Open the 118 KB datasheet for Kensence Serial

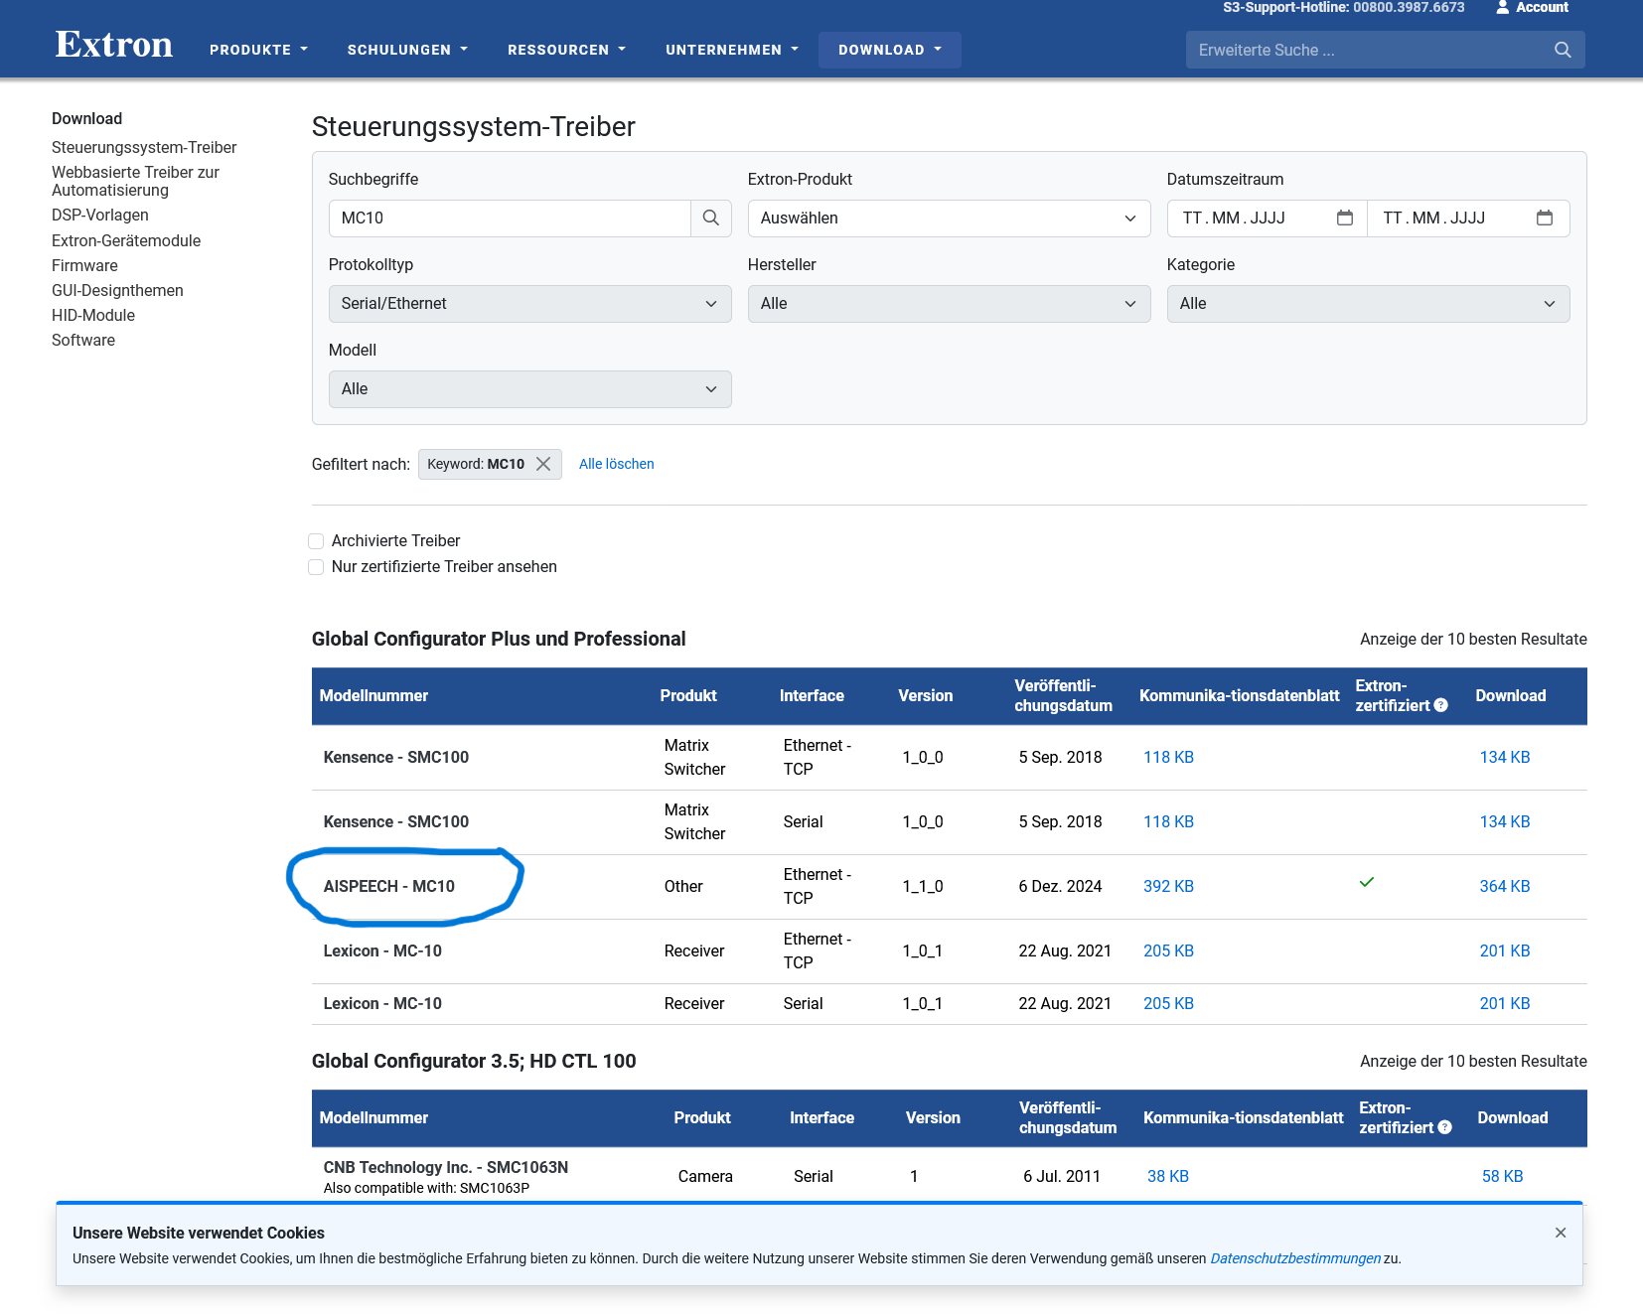click(1168, 822)
